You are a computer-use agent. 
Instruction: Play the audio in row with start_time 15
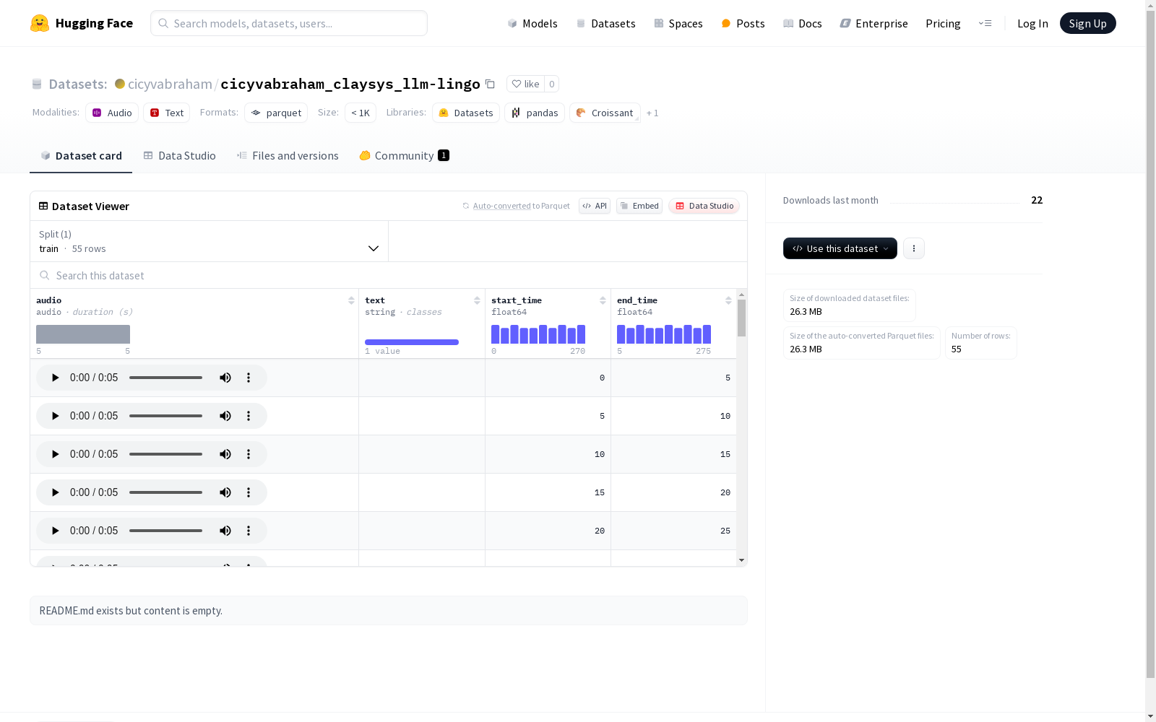click(x=55, y=492)
